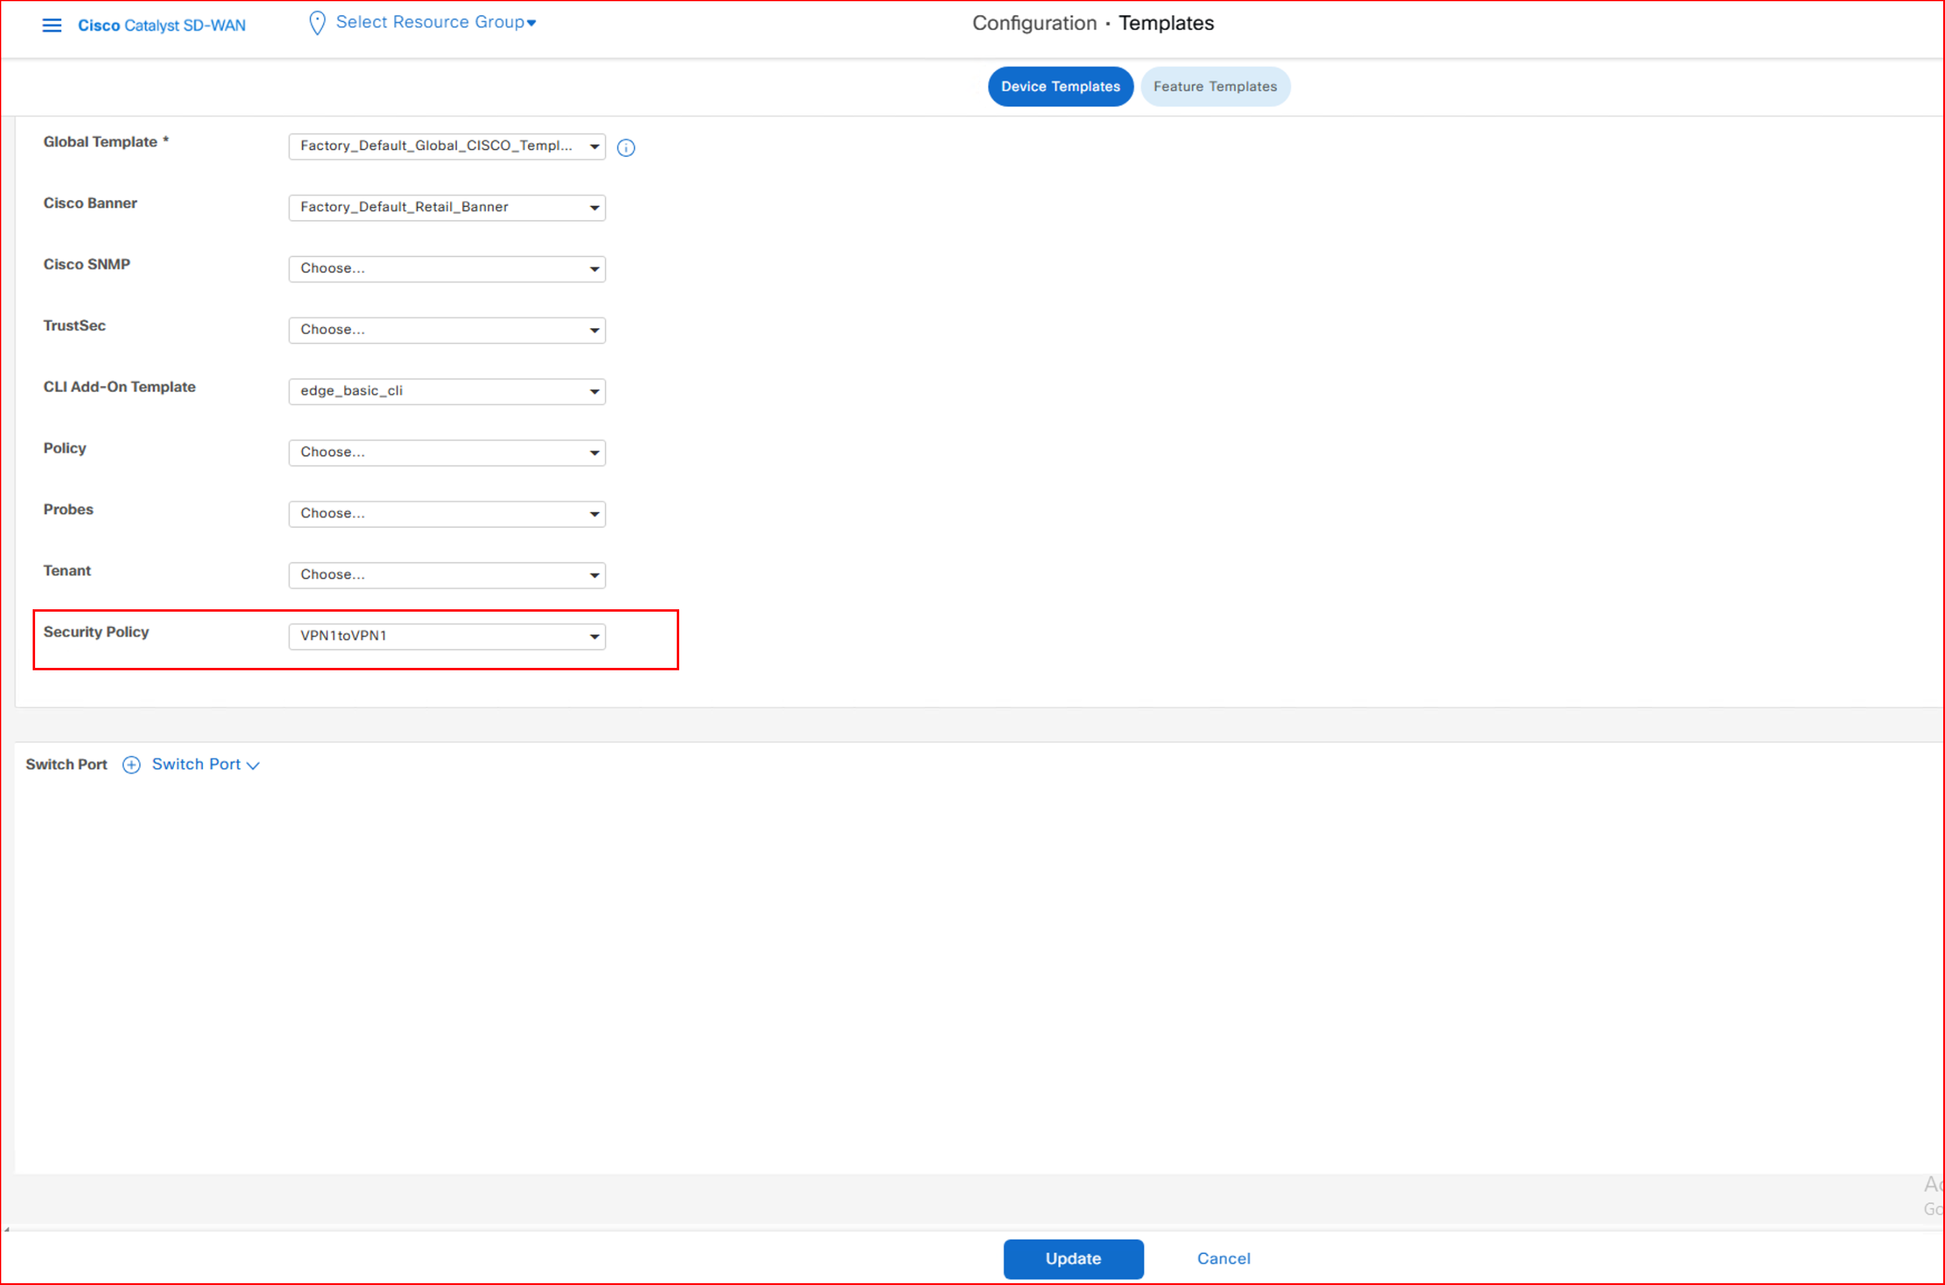Open the Cisco Banner dropdown
The image size is (1945, 1285).
(447, 207)
